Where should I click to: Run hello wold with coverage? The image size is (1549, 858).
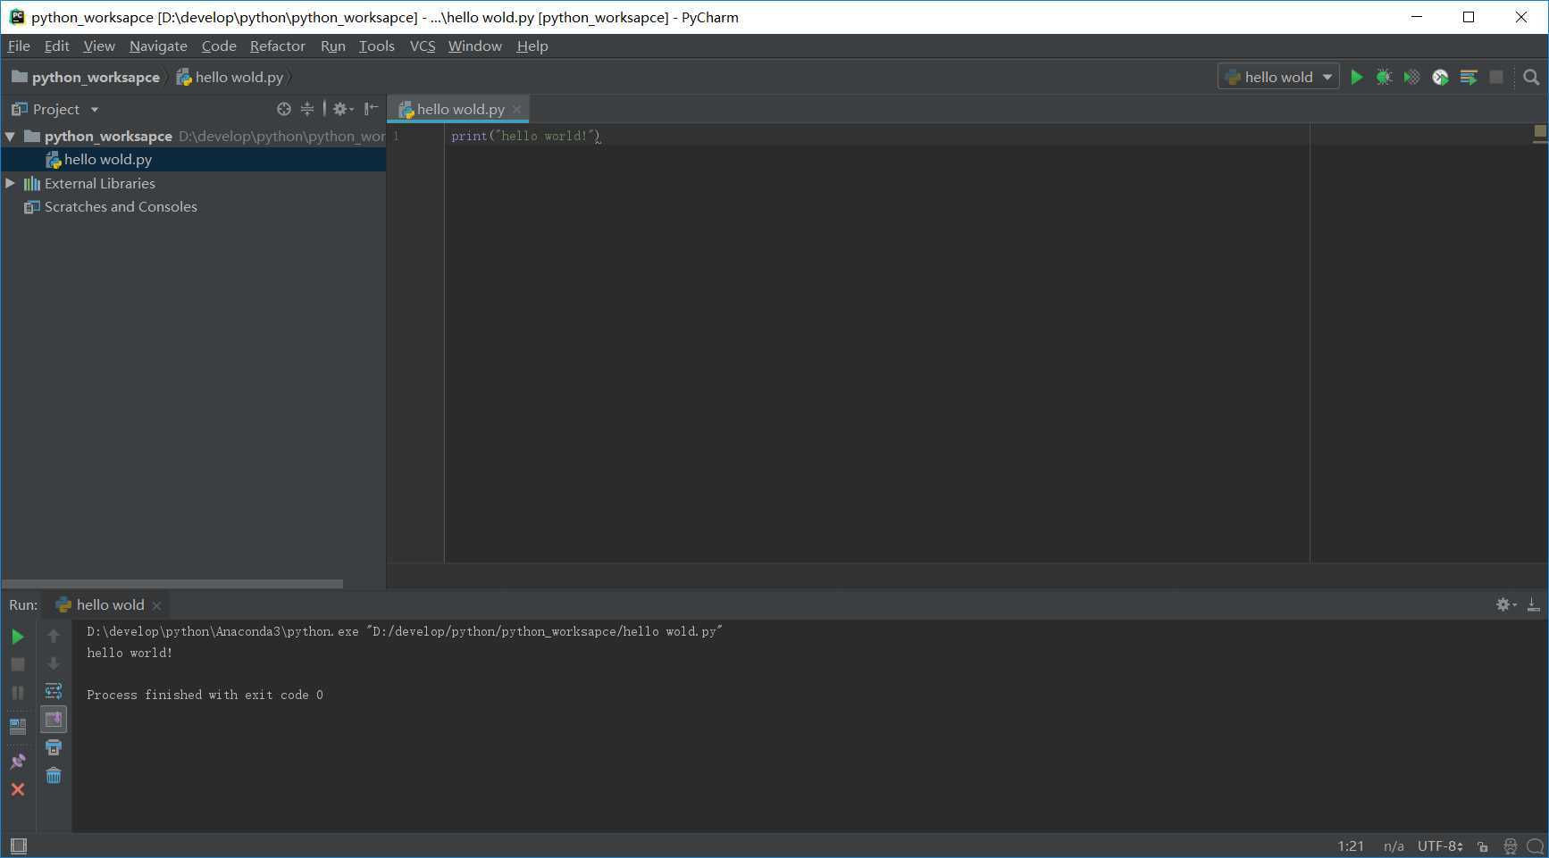tap(1411, 78)
